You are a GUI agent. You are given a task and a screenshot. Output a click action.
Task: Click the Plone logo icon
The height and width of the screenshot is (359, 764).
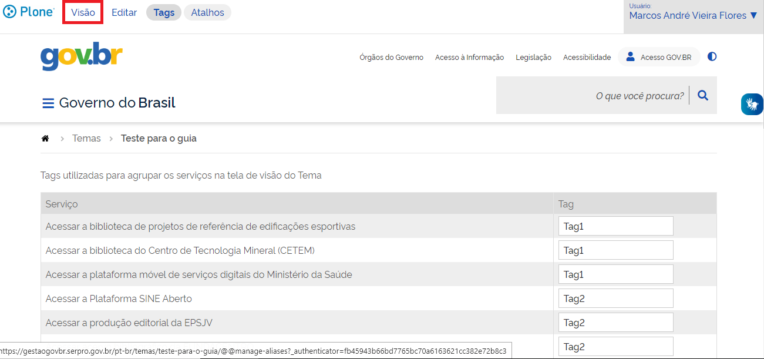pyautogui.click(x=10, y=12)
